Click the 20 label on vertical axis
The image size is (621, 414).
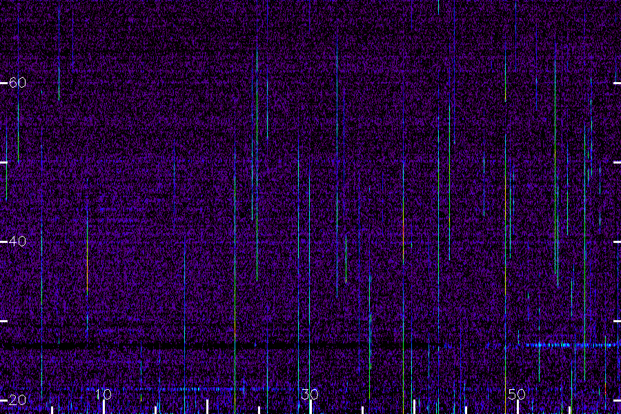click(17, 400)
